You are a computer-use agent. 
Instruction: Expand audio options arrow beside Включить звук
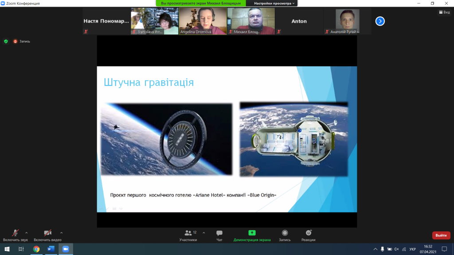tap(26, 233)
